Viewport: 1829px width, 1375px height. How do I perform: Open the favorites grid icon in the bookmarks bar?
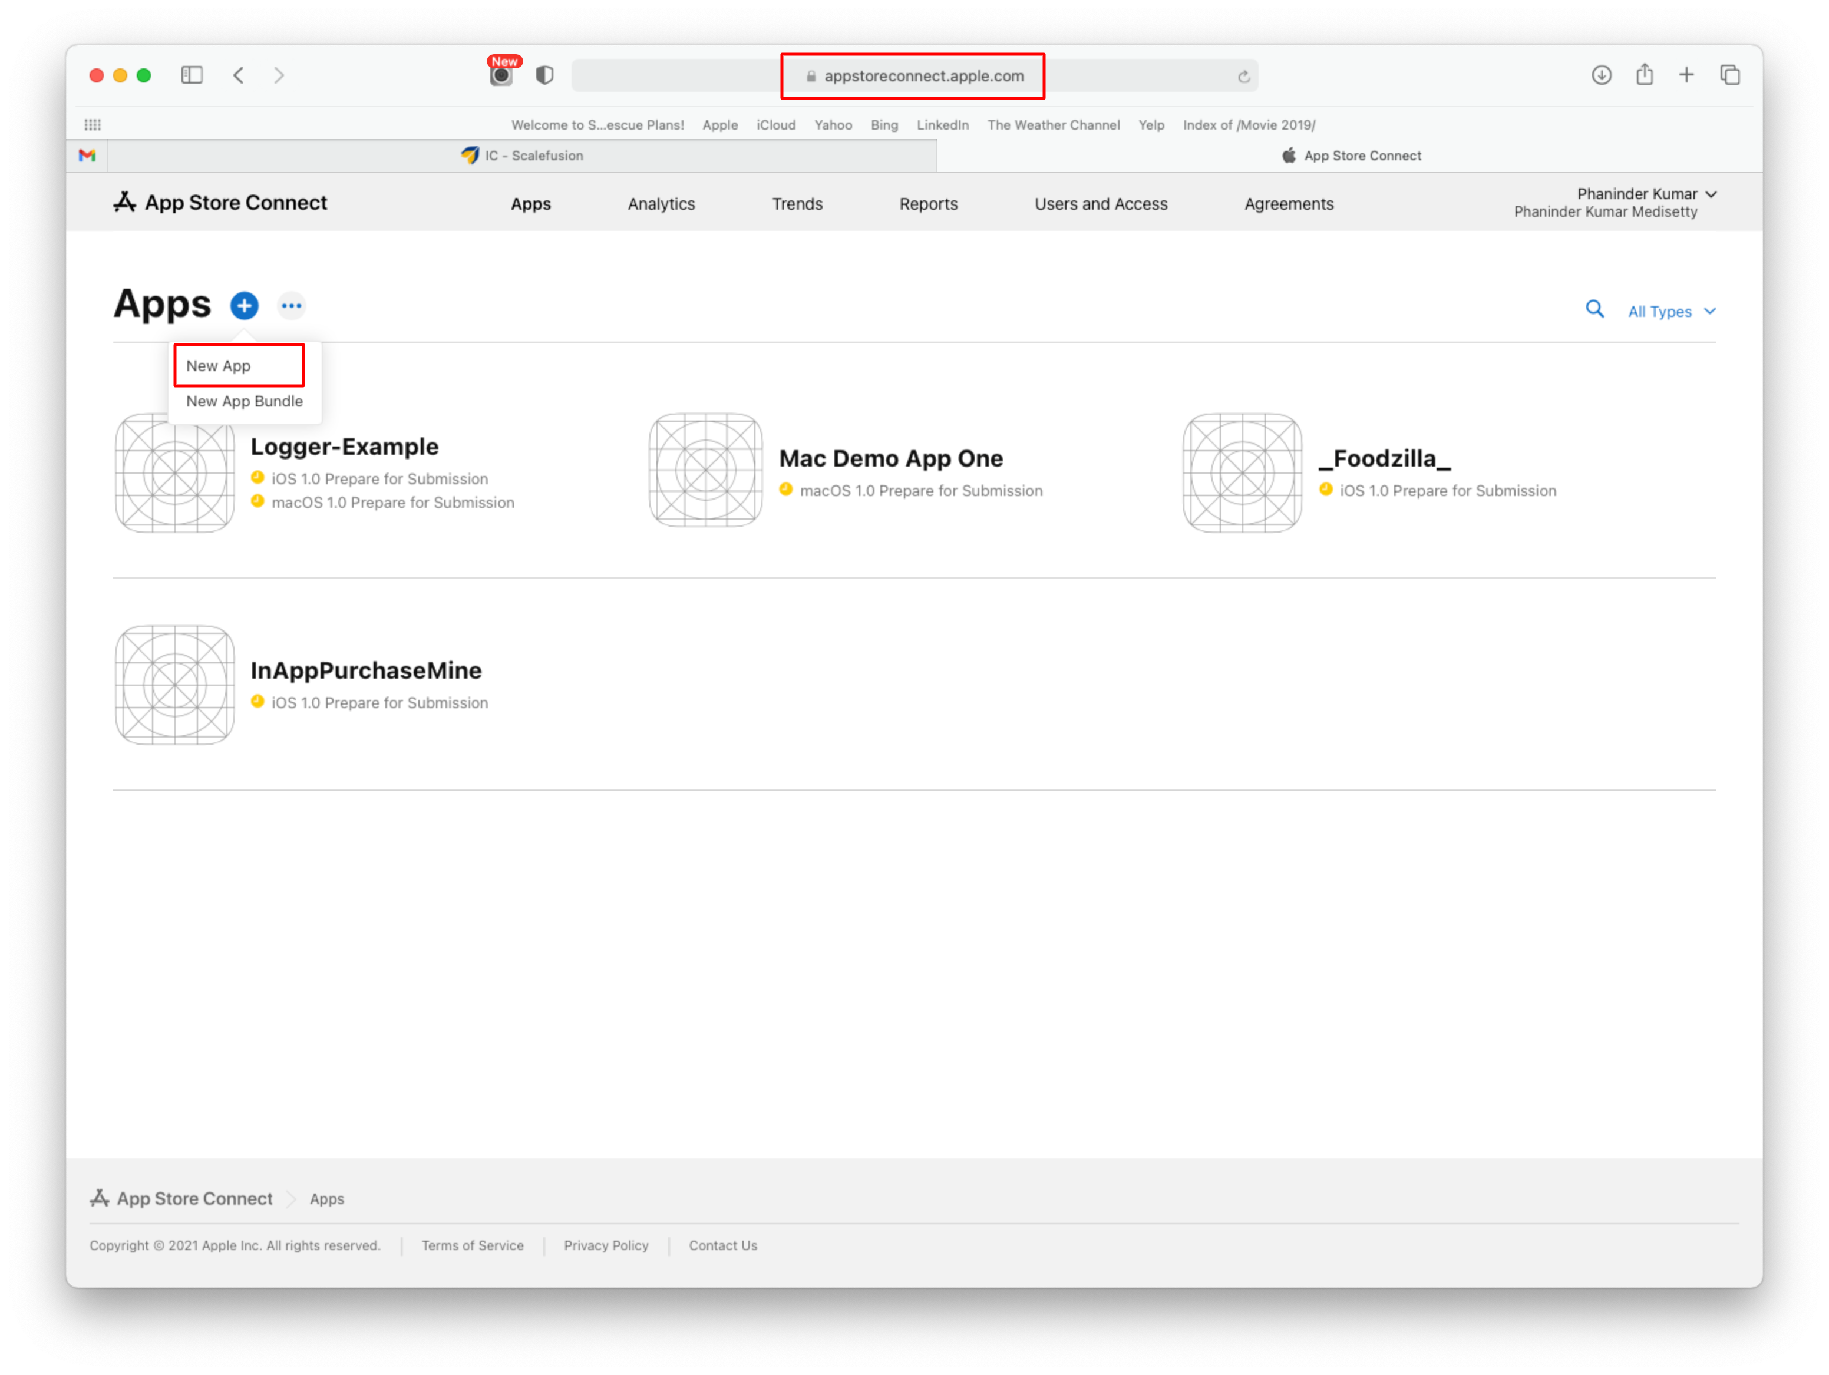click(93, 125)
